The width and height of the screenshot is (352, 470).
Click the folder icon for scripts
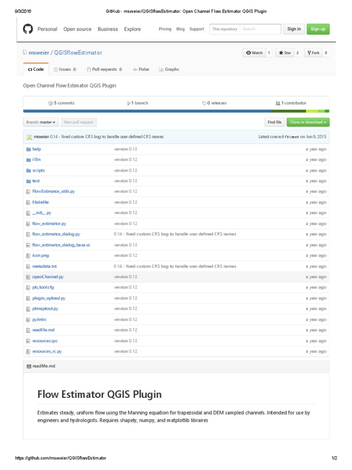coord(28,171)
